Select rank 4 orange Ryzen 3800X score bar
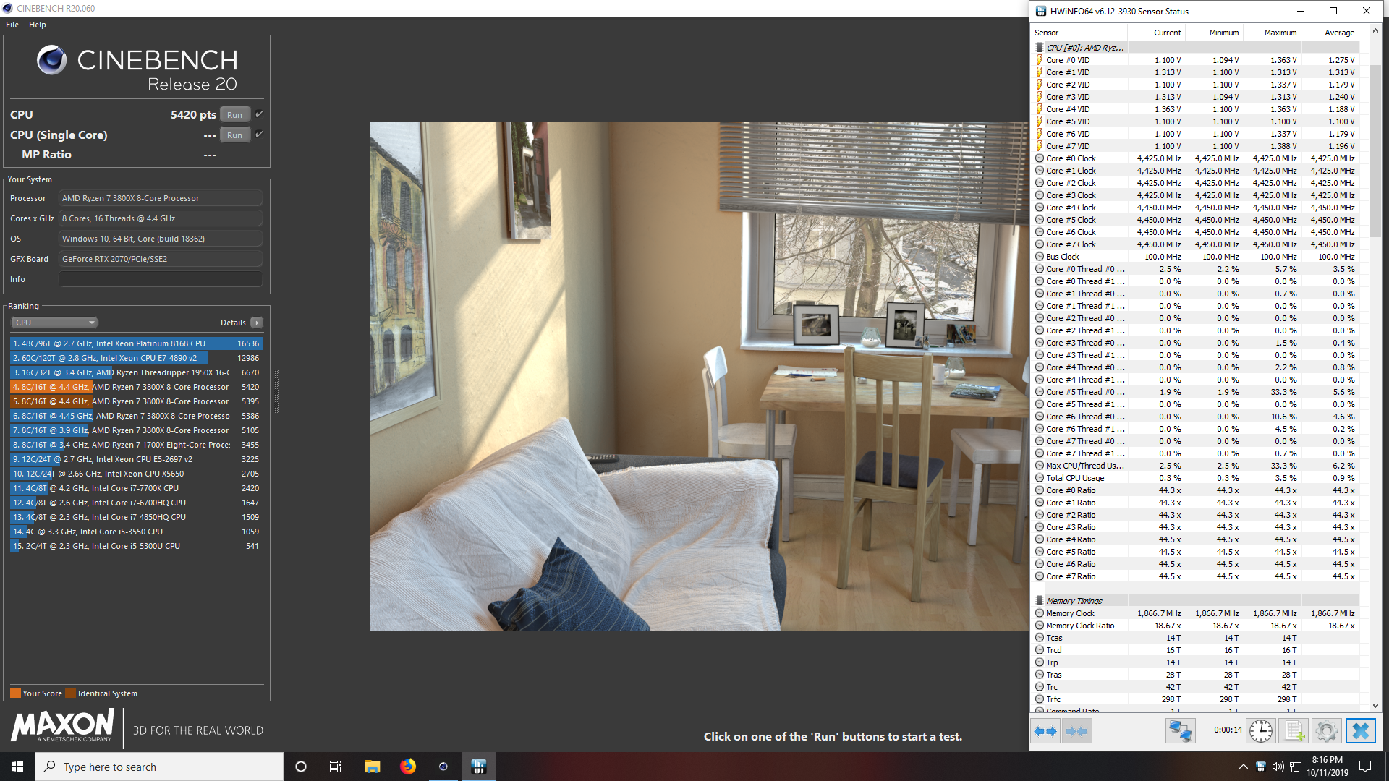The image size is (1389, 781). (x=51, y=387)
